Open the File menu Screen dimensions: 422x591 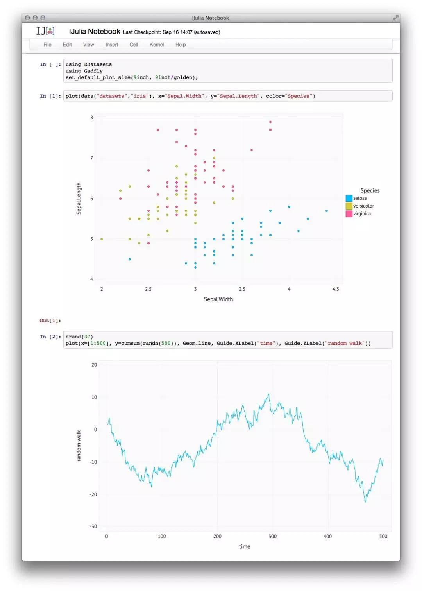(47, 45)
